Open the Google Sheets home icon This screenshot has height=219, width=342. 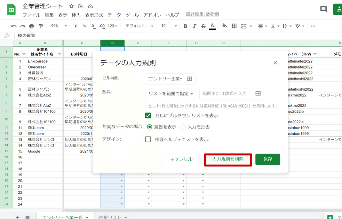tap(11, 10)
